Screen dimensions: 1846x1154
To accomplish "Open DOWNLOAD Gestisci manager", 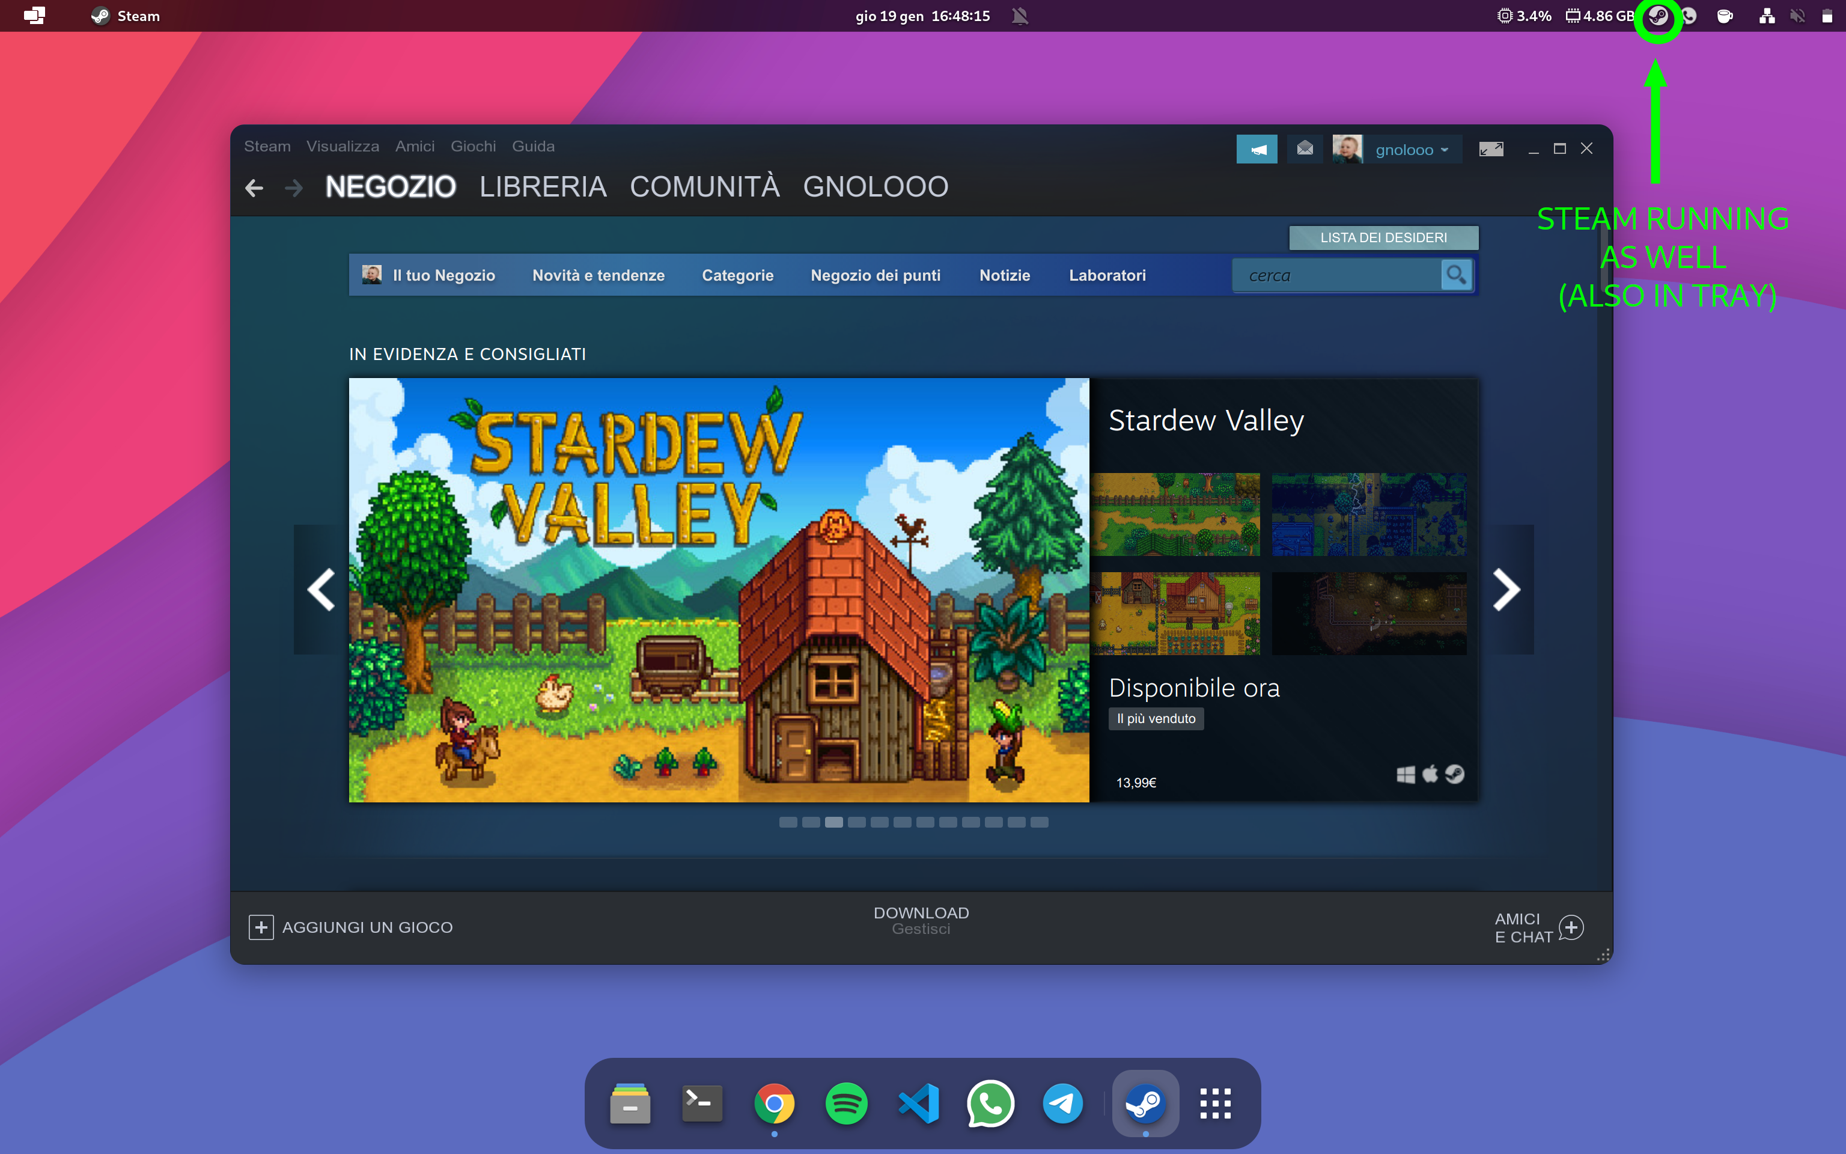I will pos(921,920).
